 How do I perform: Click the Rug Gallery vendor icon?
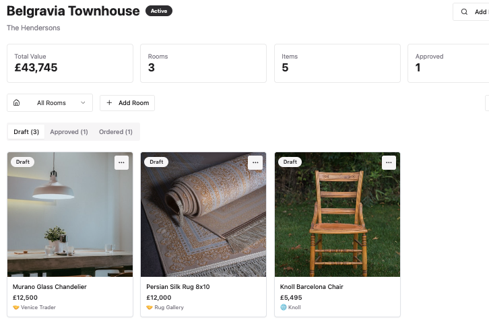(x=150, y=307)
